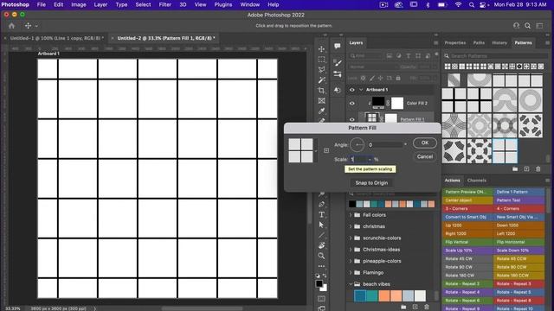Open the pattern picker dropdown in dialog
Viewport: 554px width, 311px height.
315,150
